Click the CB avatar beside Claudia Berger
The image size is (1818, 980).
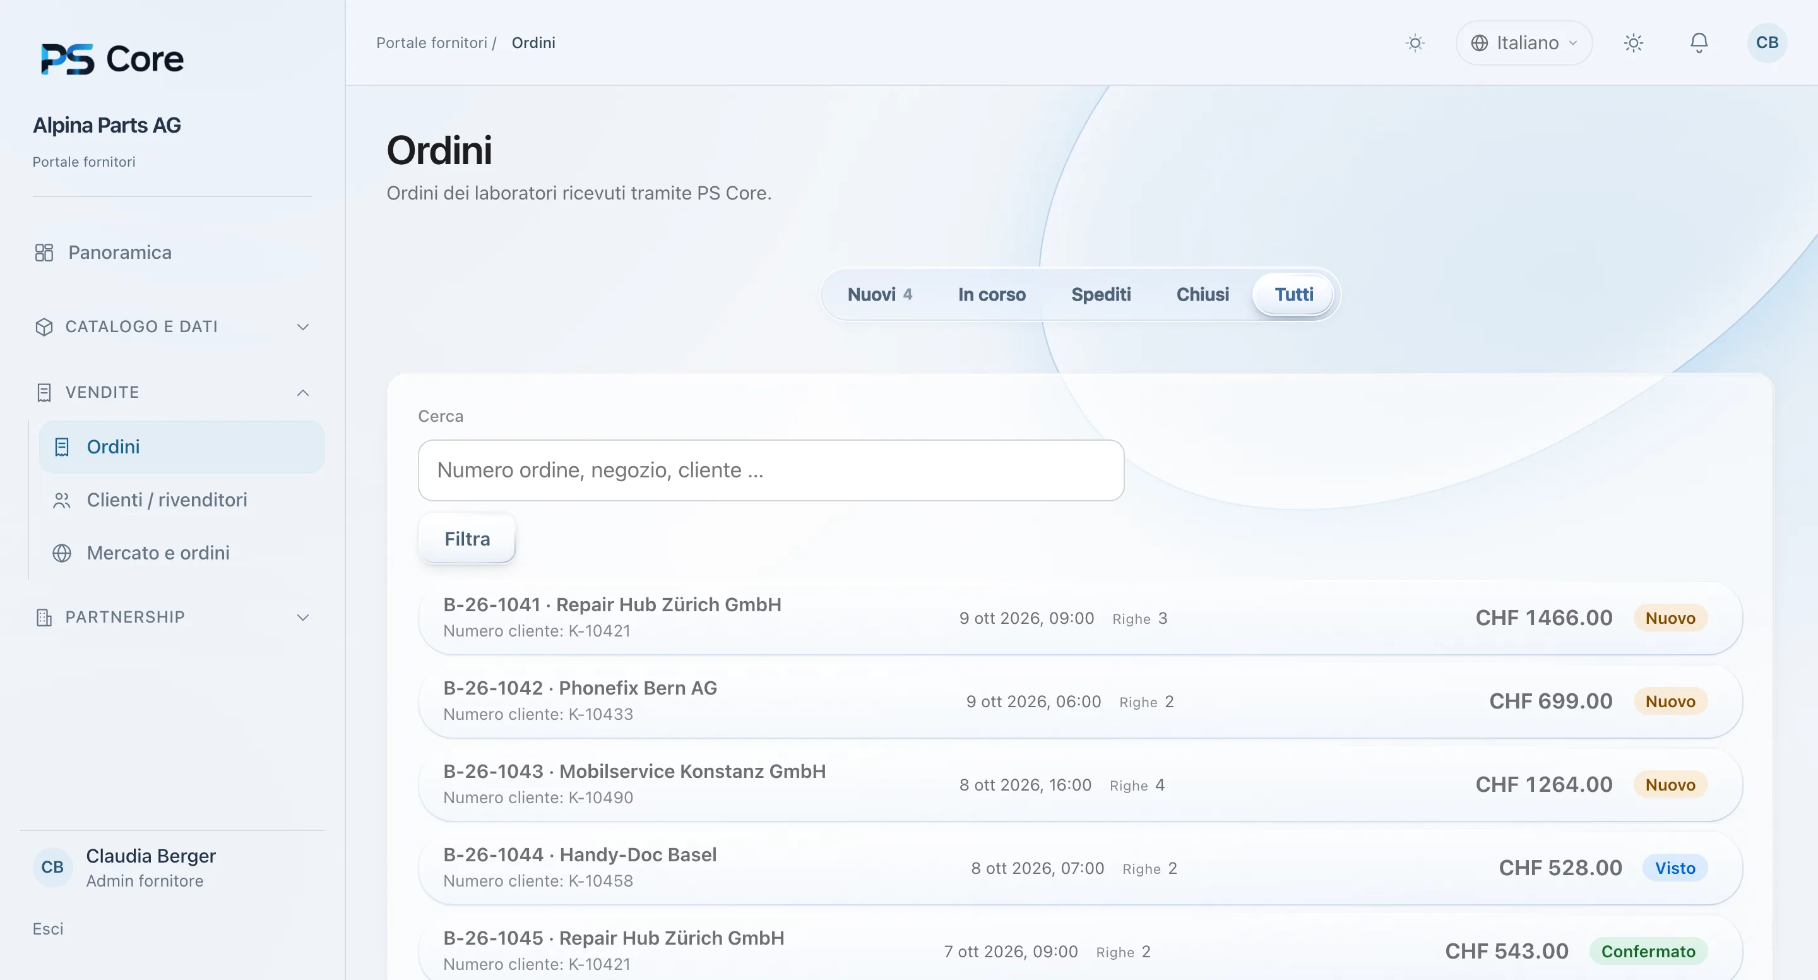coord(52,867)
